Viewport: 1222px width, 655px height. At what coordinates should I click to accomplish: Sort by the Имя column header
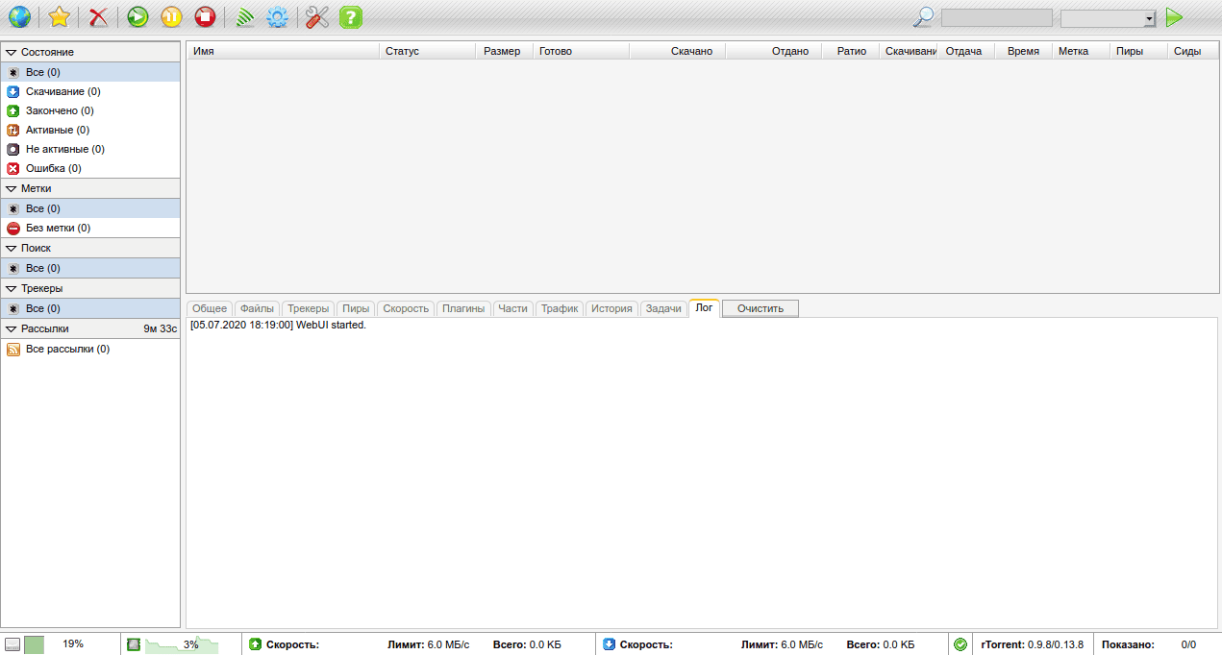point(283,51)
